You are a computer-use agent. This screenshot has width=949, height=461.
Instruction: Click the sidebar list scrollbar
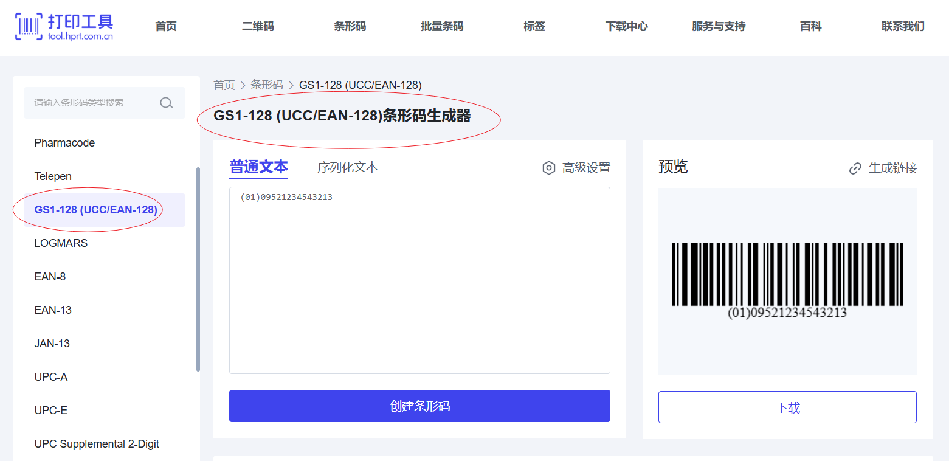point(198,269)
